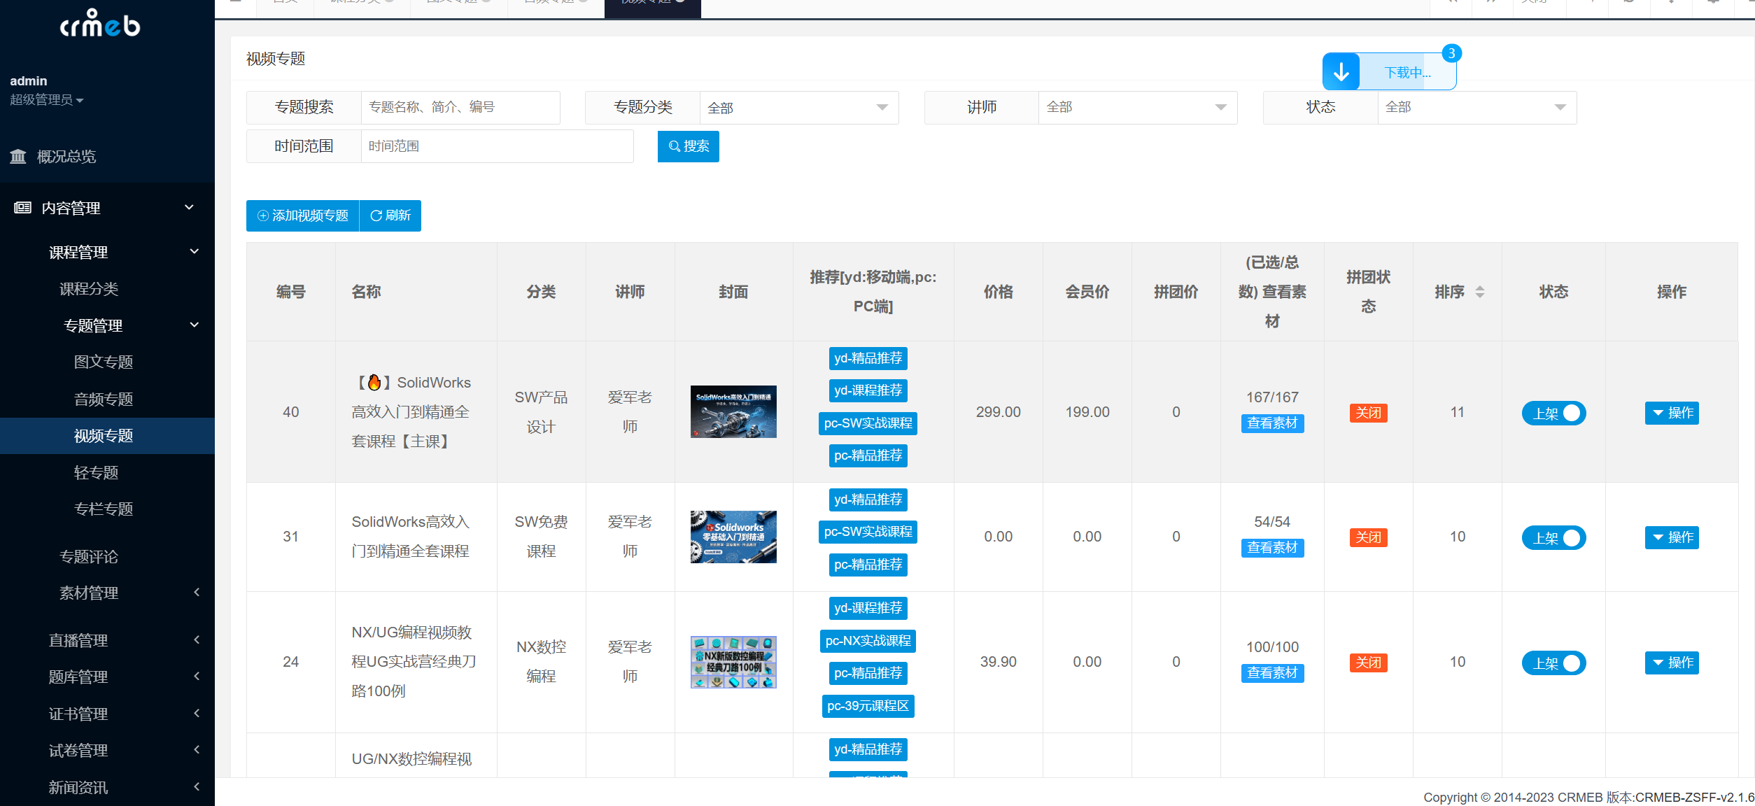Click the 刷新 refresh button

click(390, 215)
